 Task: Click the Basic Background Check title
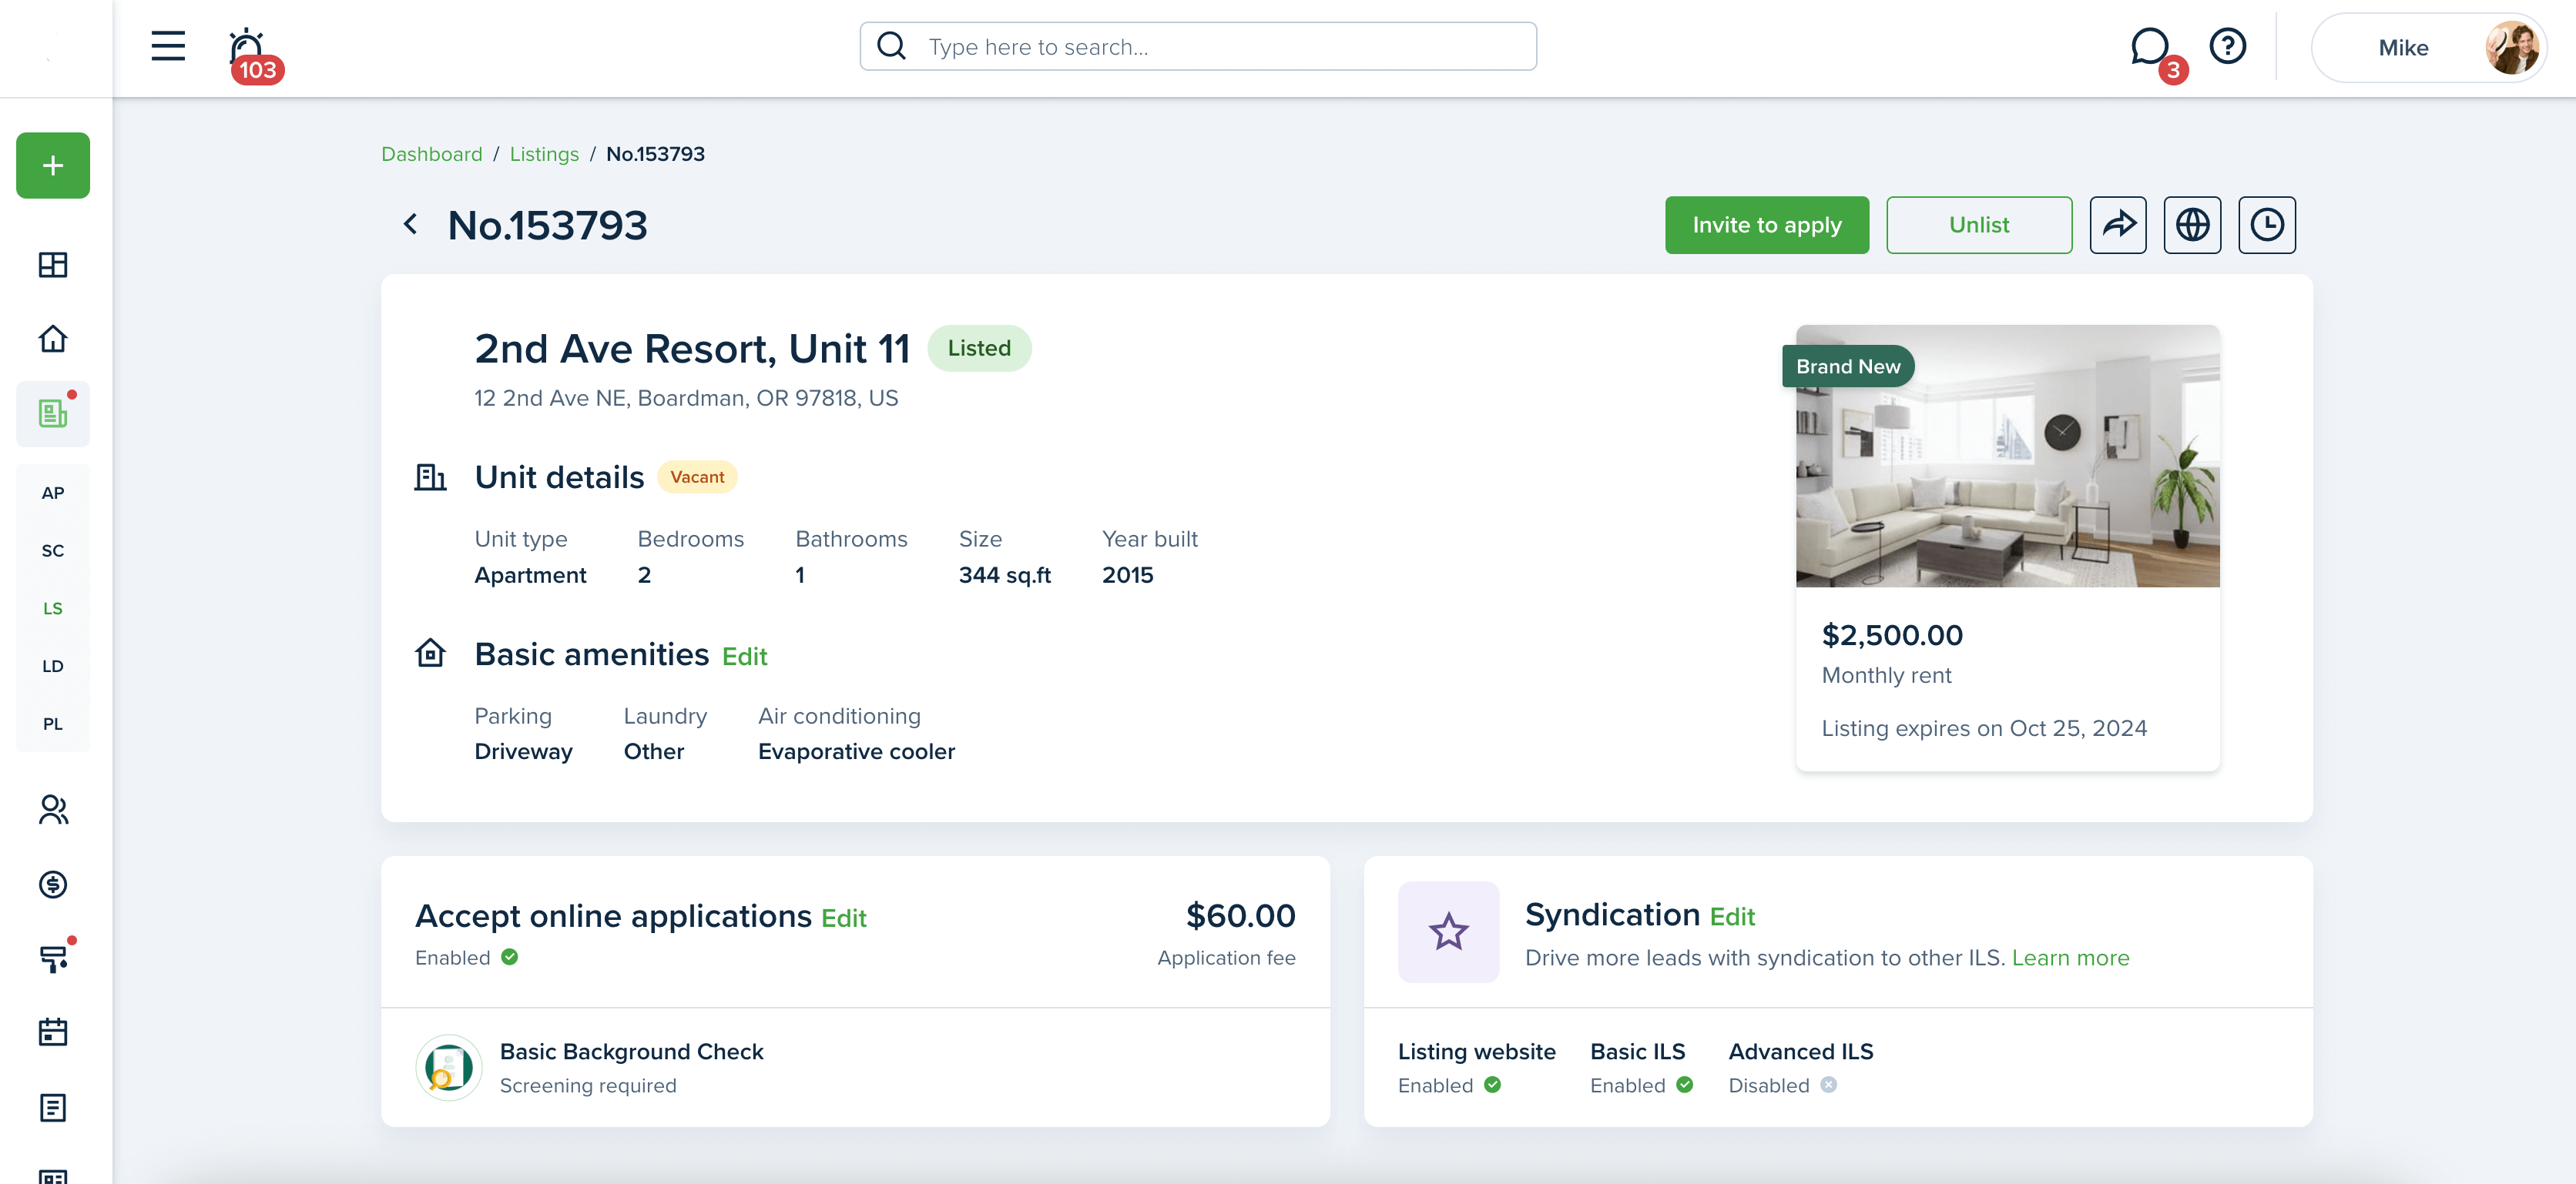coord(631,1051)
